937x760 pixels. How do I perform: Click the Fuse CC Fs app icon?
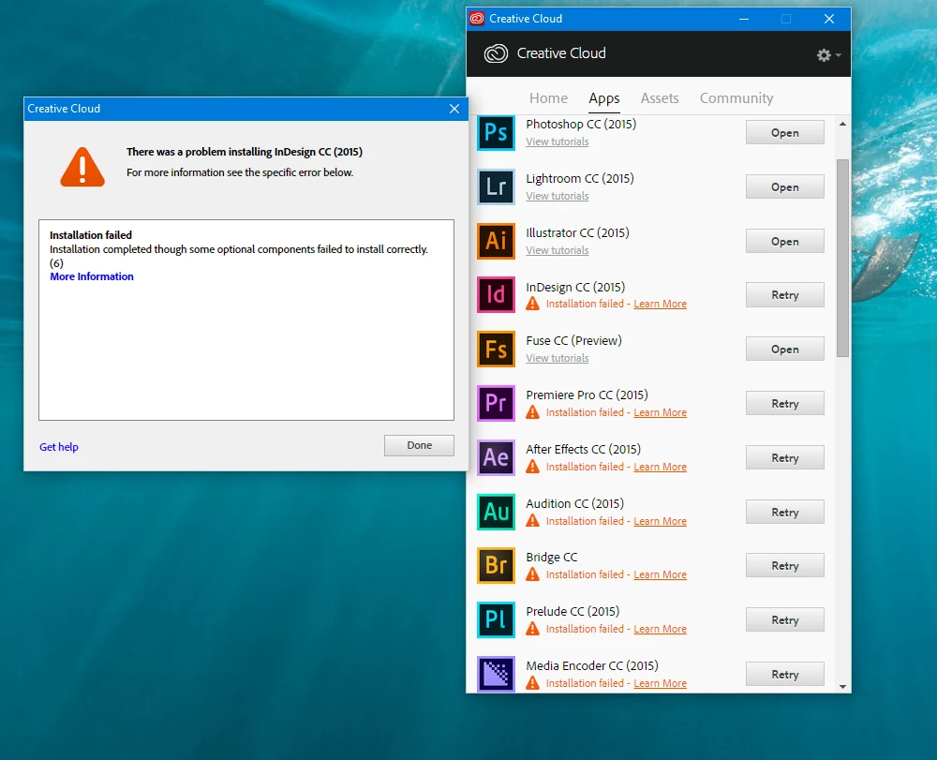pyautogui.click(x=496, y=349)
